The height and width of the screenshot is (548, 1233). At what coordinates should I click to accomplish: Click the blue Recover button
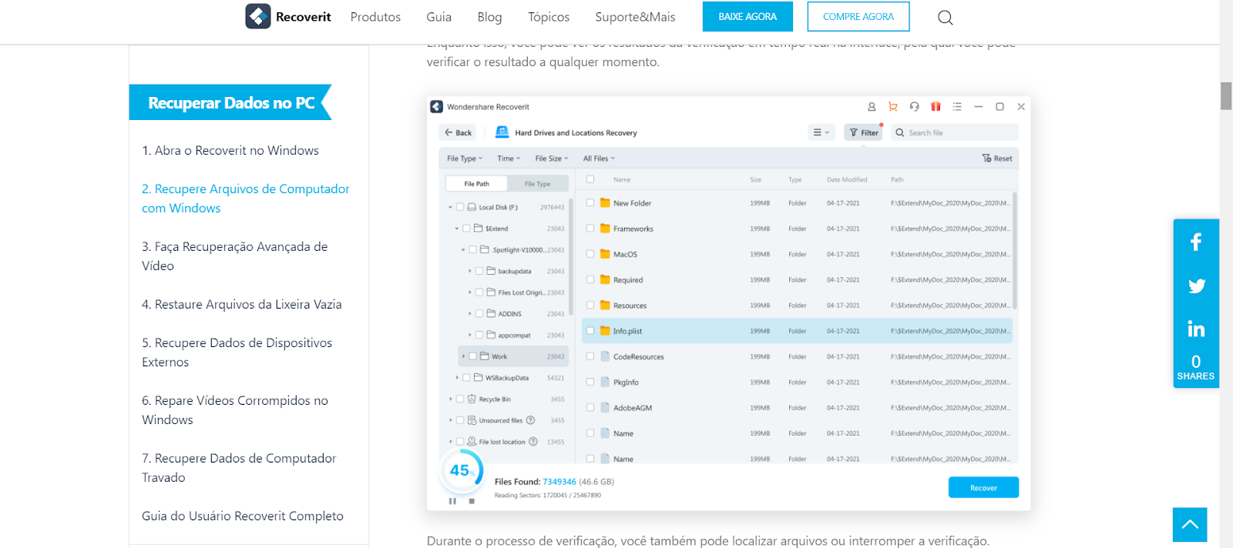(983, 488)
